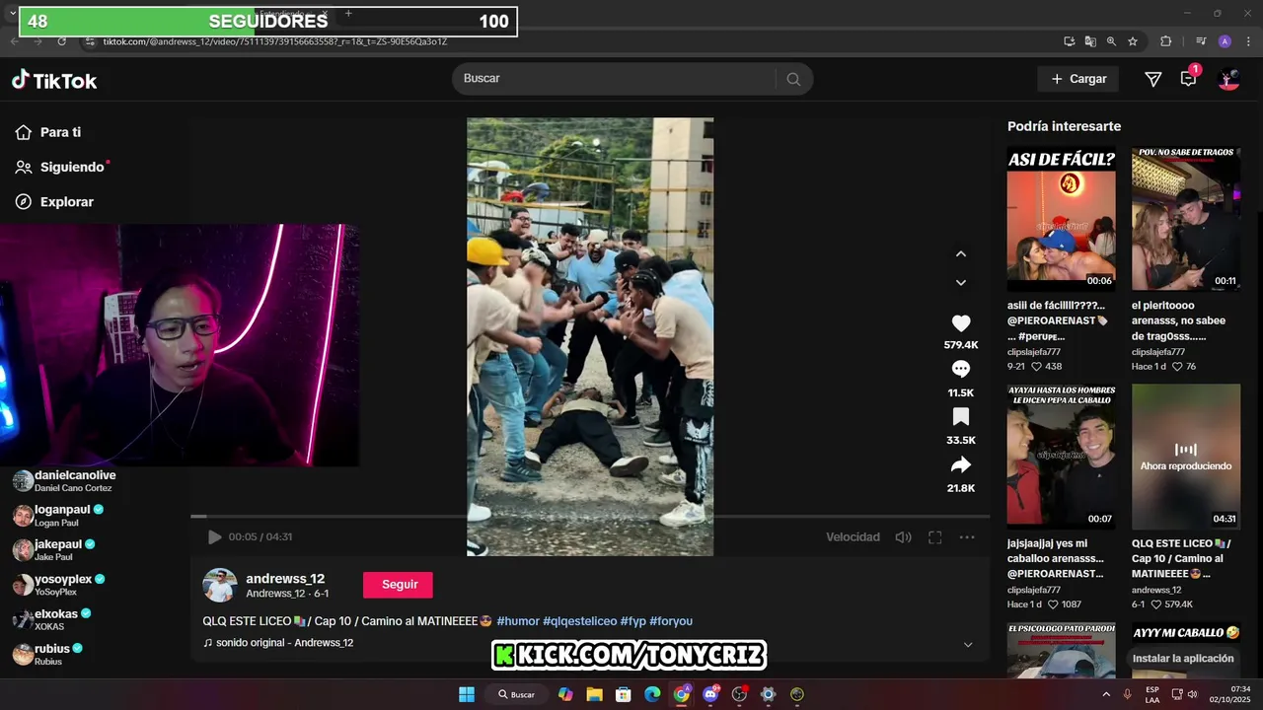1263x710 pixels.
Task: Open the Velocidad speed menu
Action: (x=853, y=537)
